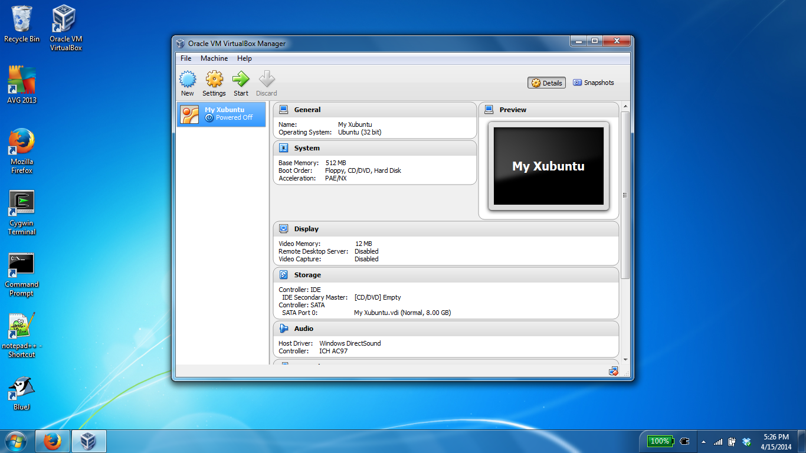Click the Audio section header title

[x=304, y=329]
